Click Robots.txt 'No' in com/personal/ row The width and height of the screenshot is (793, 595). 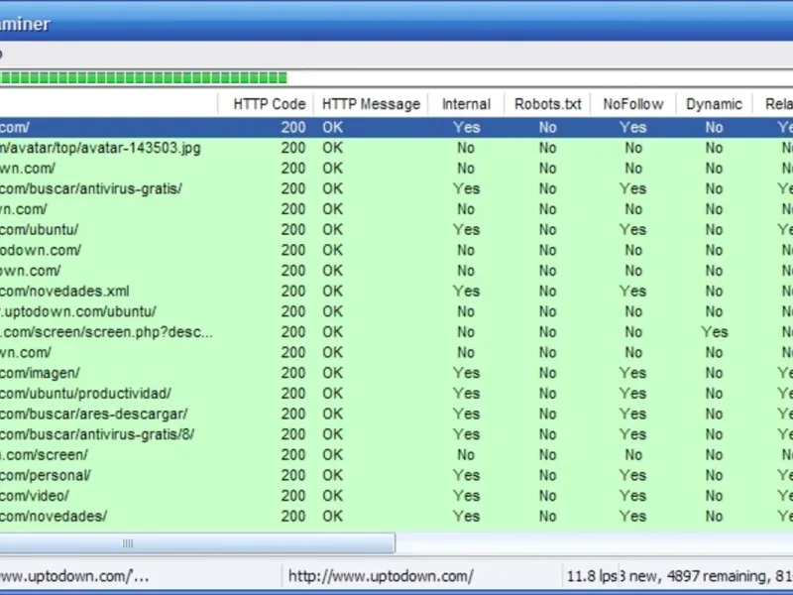tap(548, 475)
